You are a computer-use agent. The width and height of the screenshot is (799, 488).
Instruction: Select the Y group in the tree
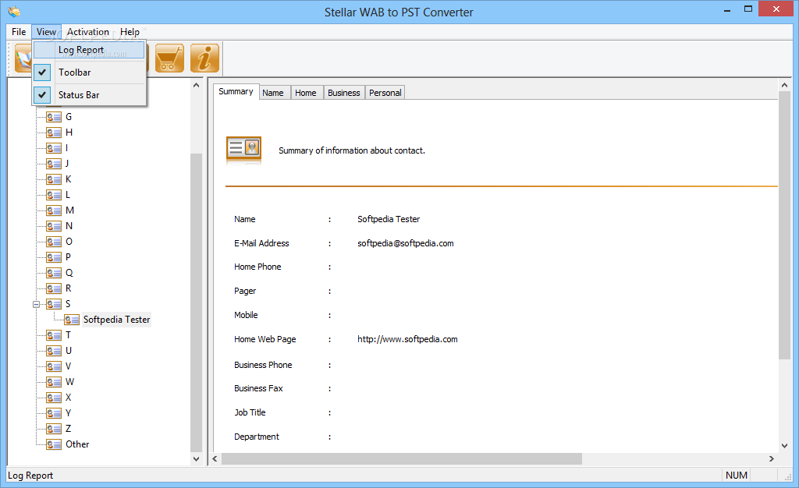[x=69, y=413]
